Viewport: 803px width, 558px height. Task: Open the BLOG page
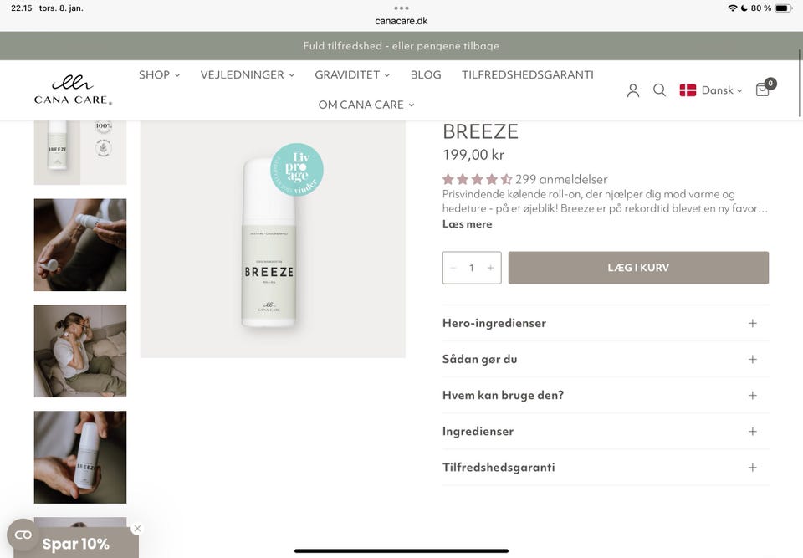[426, 74]
